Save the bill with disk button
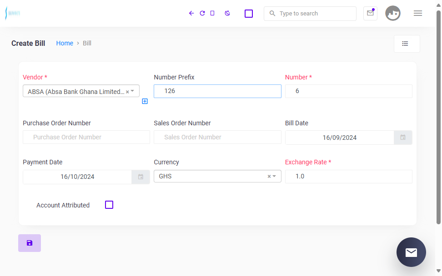Viewport: 442px width, 276px height. [x=30, y=243]
